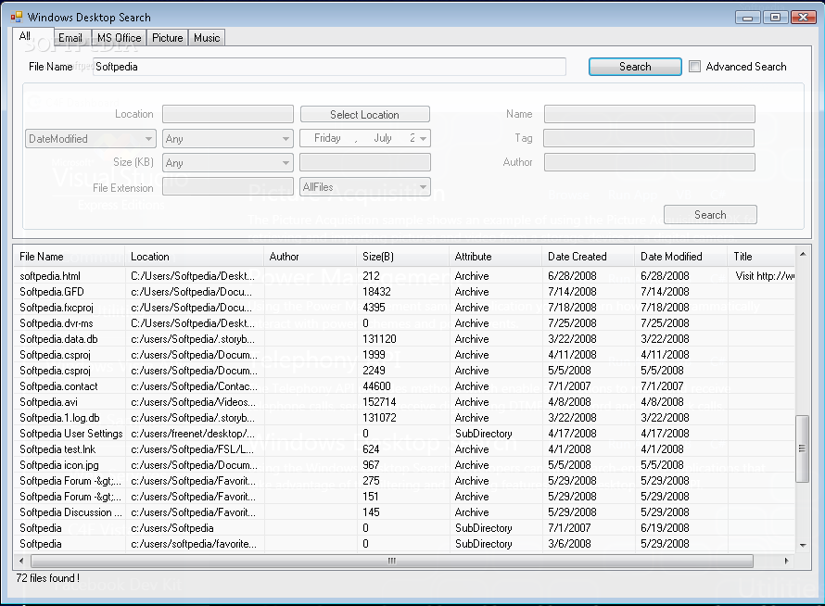Click the File Name input containing Softpedia

(329, 67)
